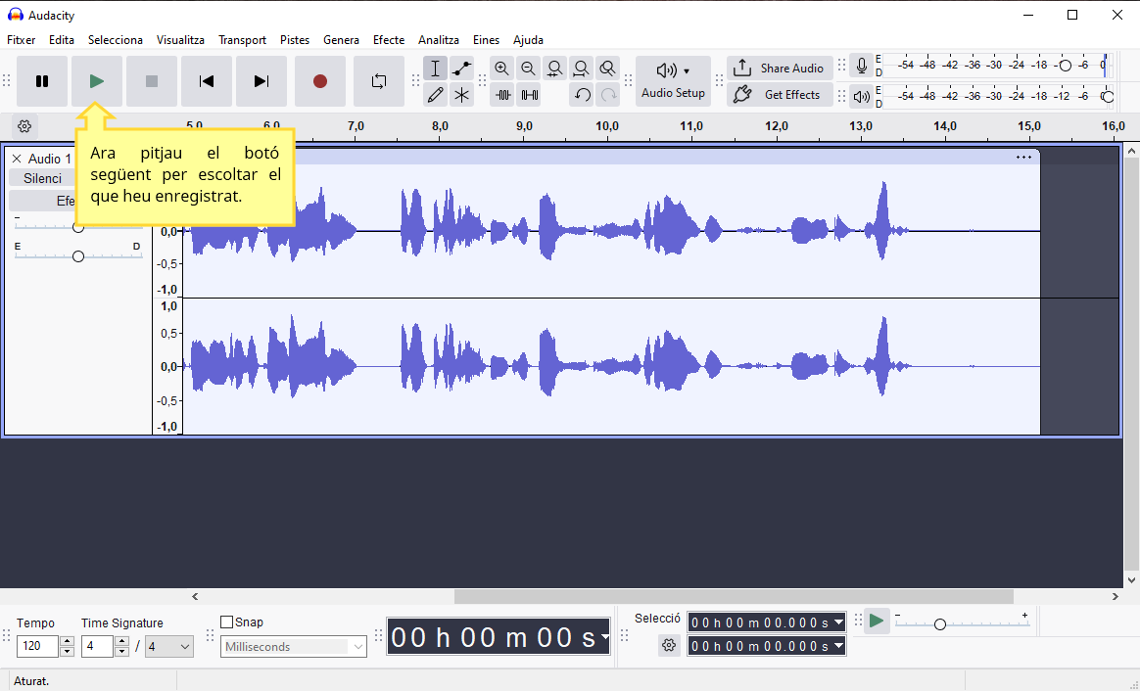Open the selection end time format dropdown
This screenshot has height=691, width=1140.
click(x=839, y=645)
